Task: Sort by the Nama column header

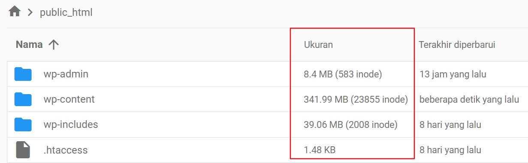Action: 29,44
